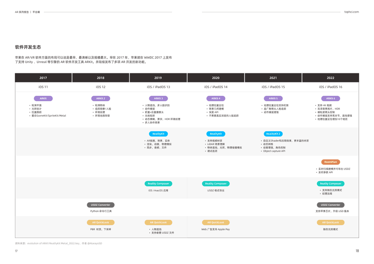Screen dimensions: 374x264
Task: Select the "实时参数 API" bullet under RoomPlan
Action: [326, 172]
